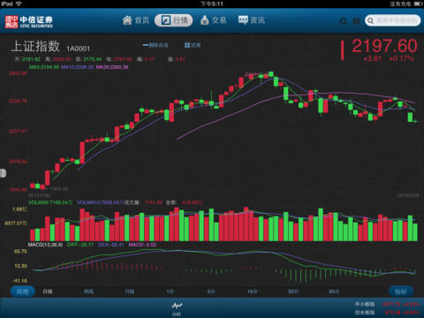Click the money bag trading icon
424x318 pixels.
205,20
